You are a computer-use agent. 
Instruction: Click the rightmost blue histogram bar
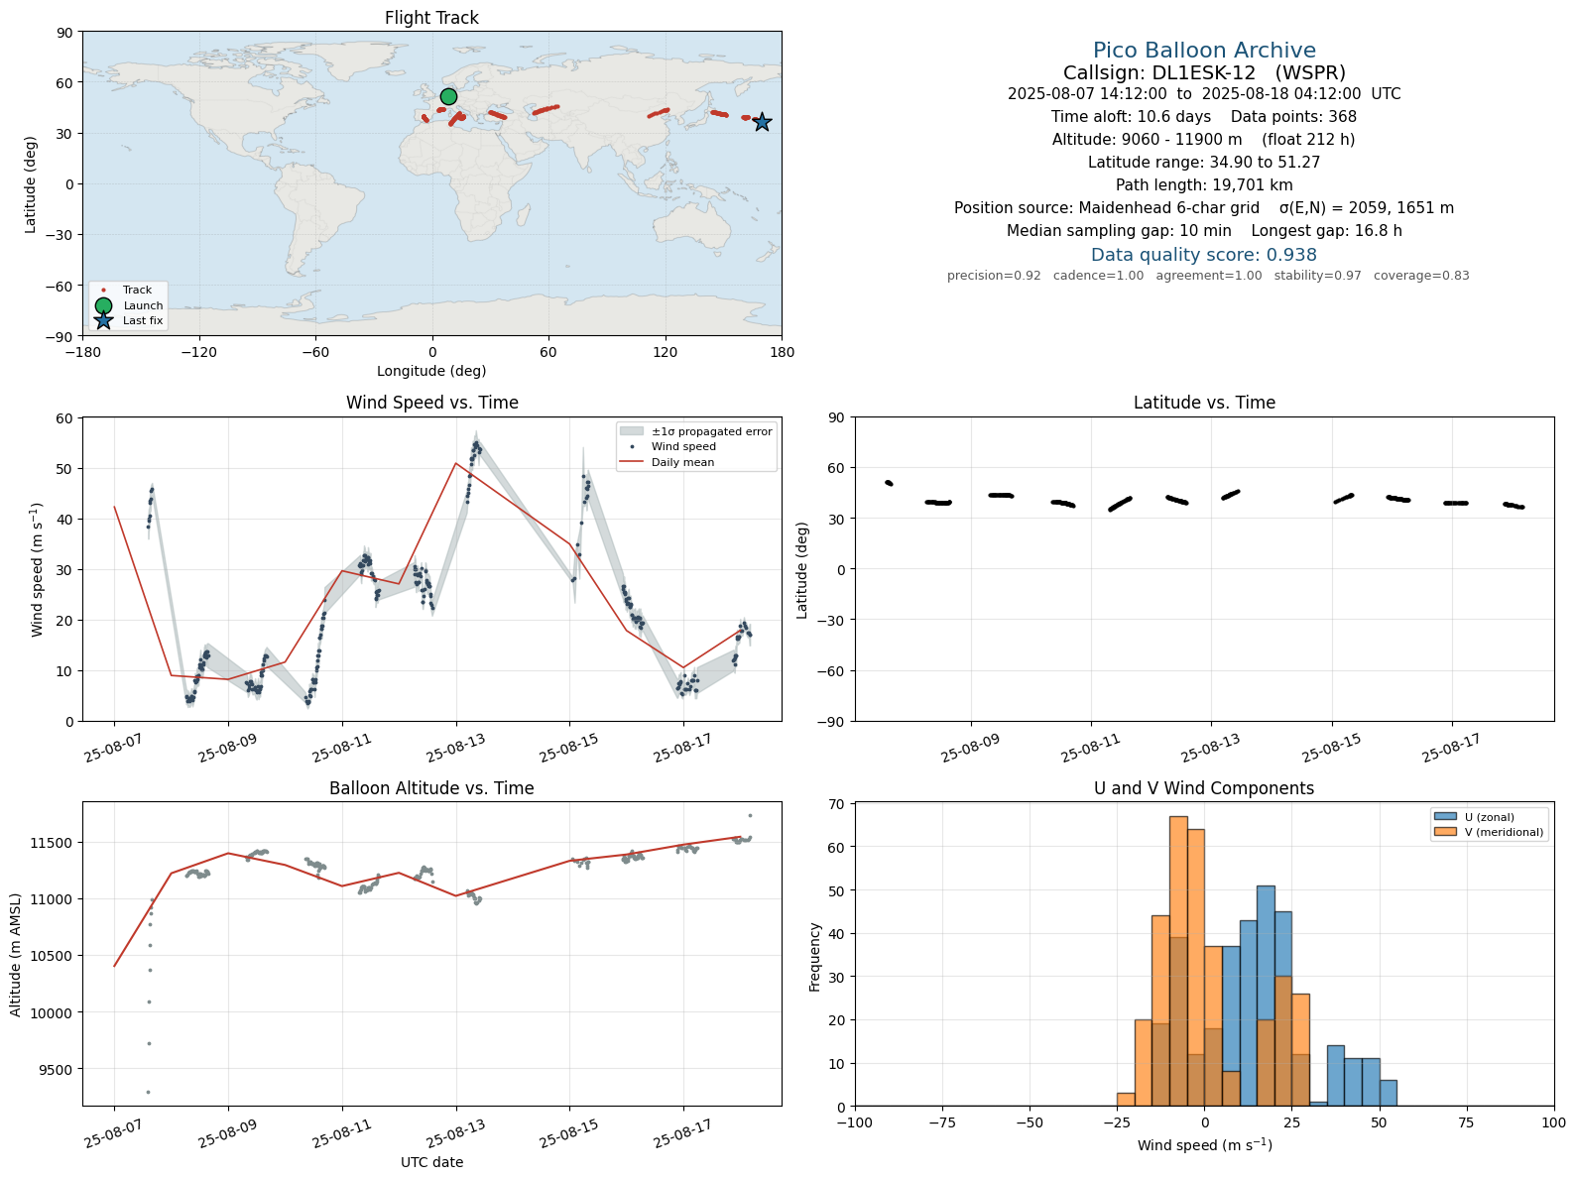coord(1388,1093)
